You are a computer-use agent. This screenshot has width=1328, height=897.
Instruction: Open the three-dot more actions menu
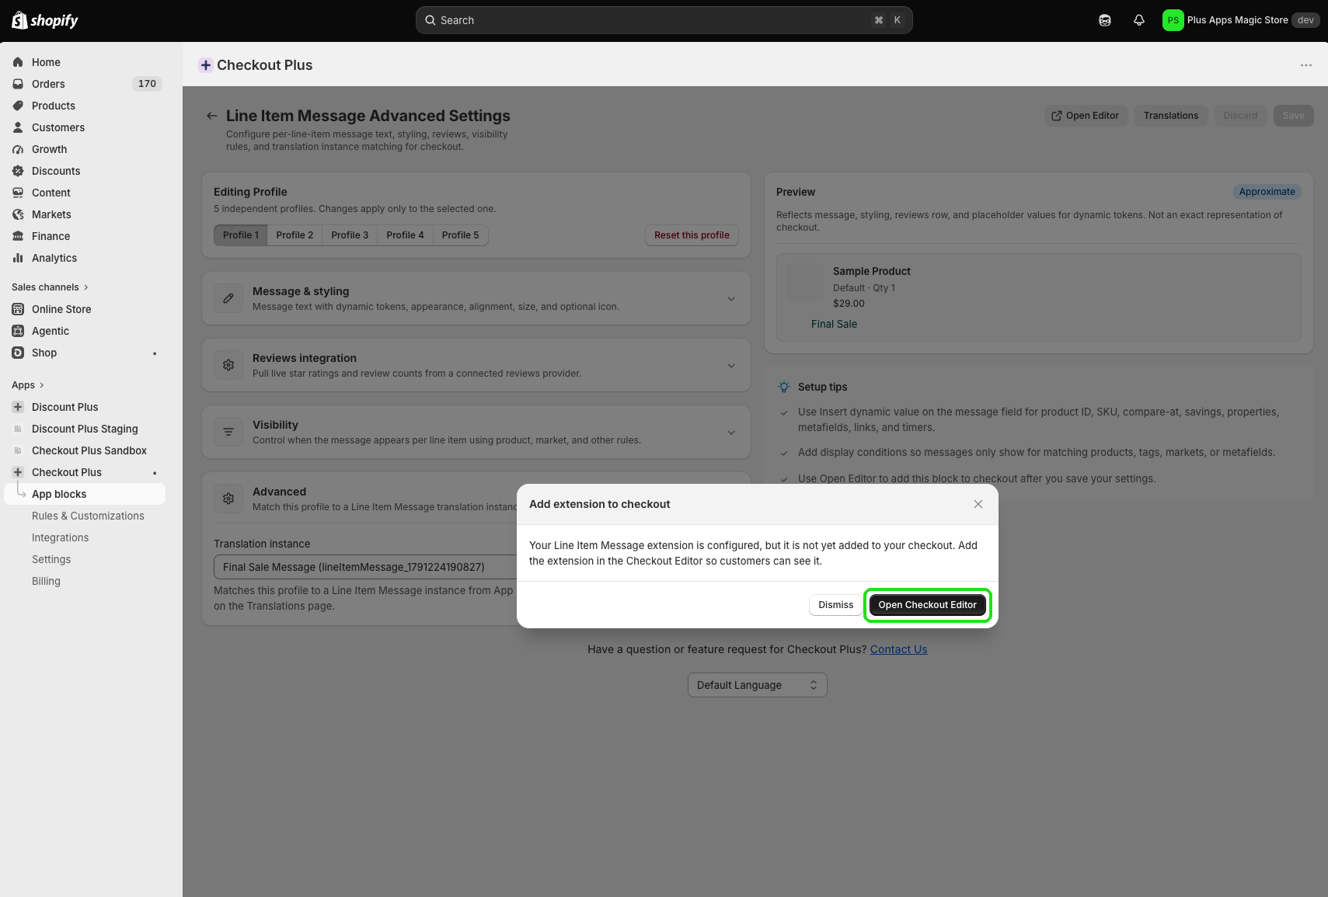(x=1306, y=65)
